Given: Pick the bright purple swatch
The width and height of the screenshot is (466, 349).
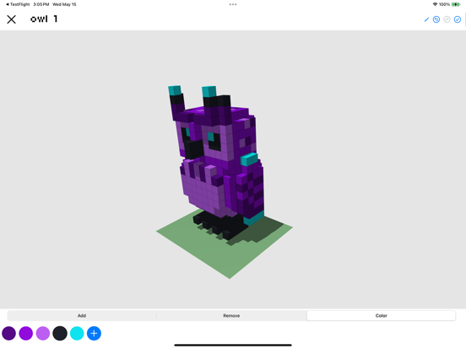Looking at the screenshot, I should click(26, 333).
